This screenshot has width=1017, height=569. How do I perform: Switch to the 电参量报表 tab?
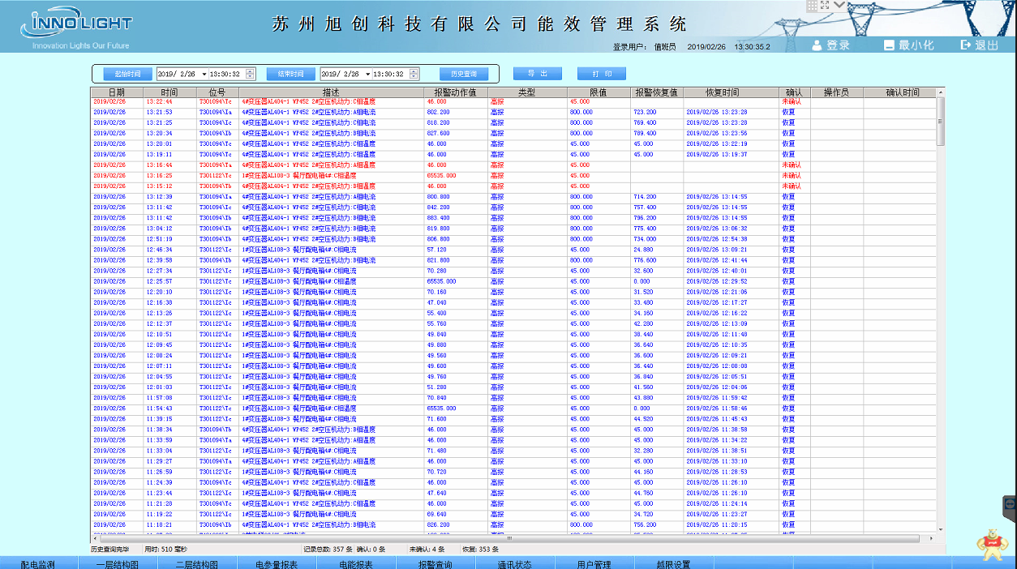277,563
